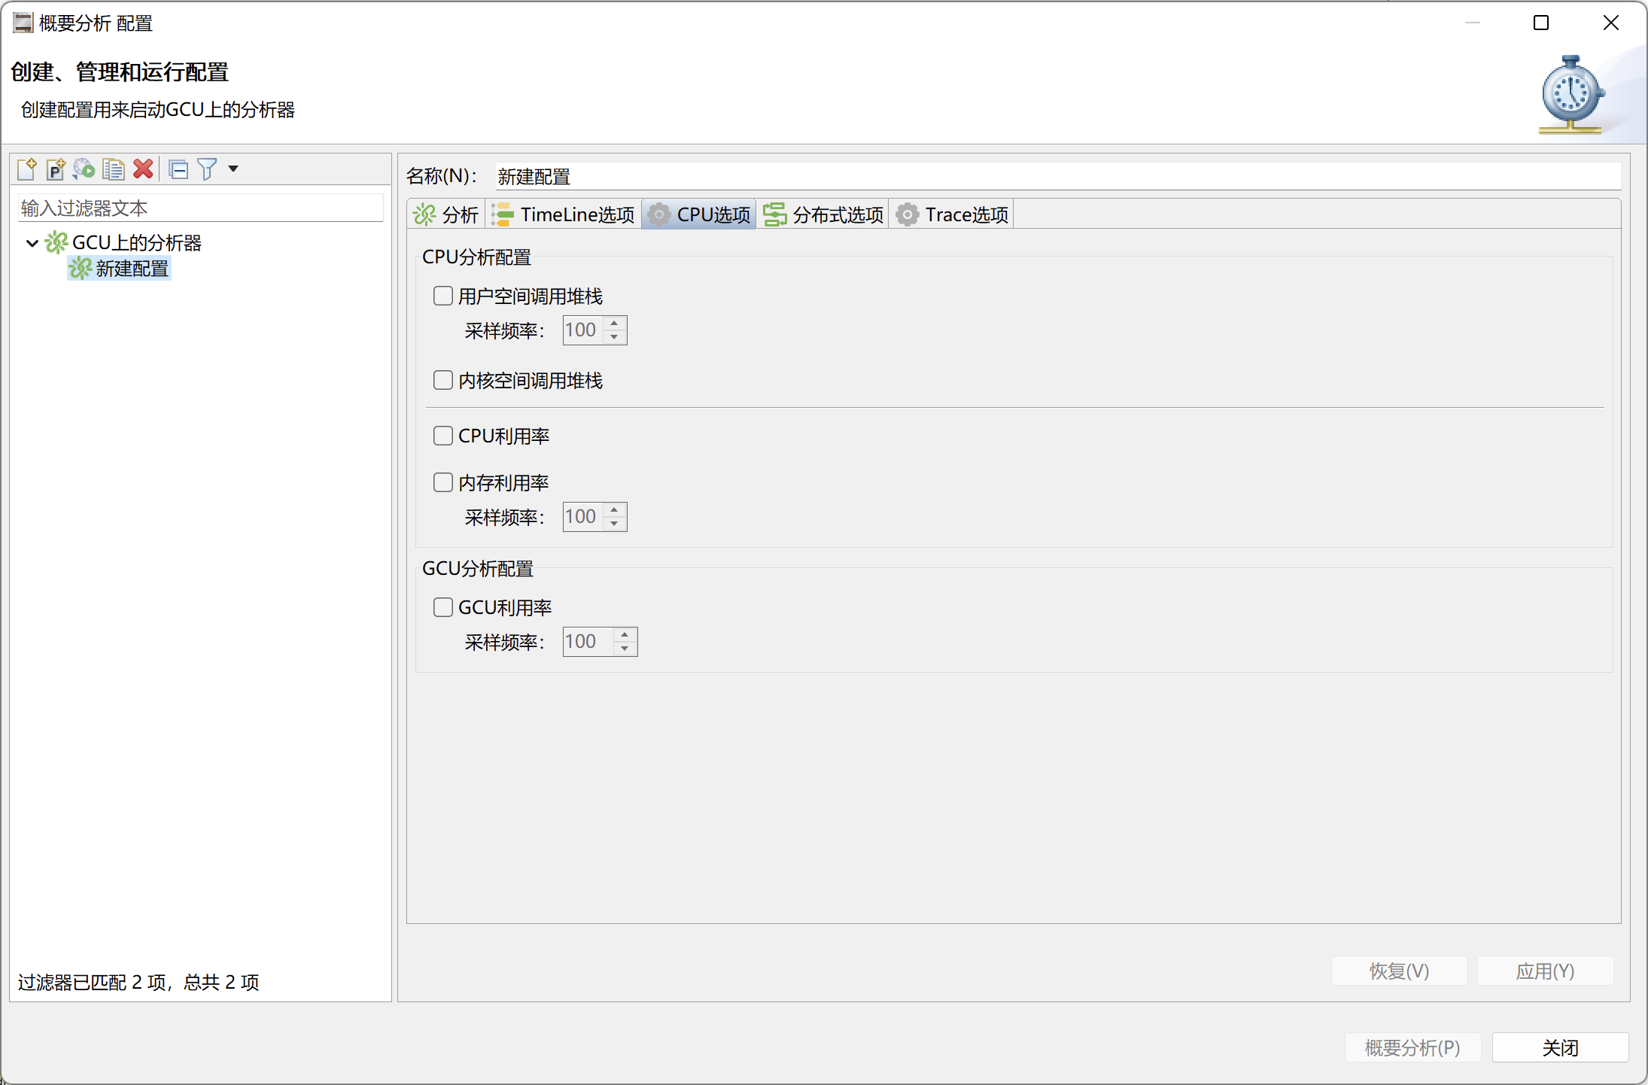Click the 恢复(V) revert button
This screenshot has width=1648, height=1085.
1399,971
